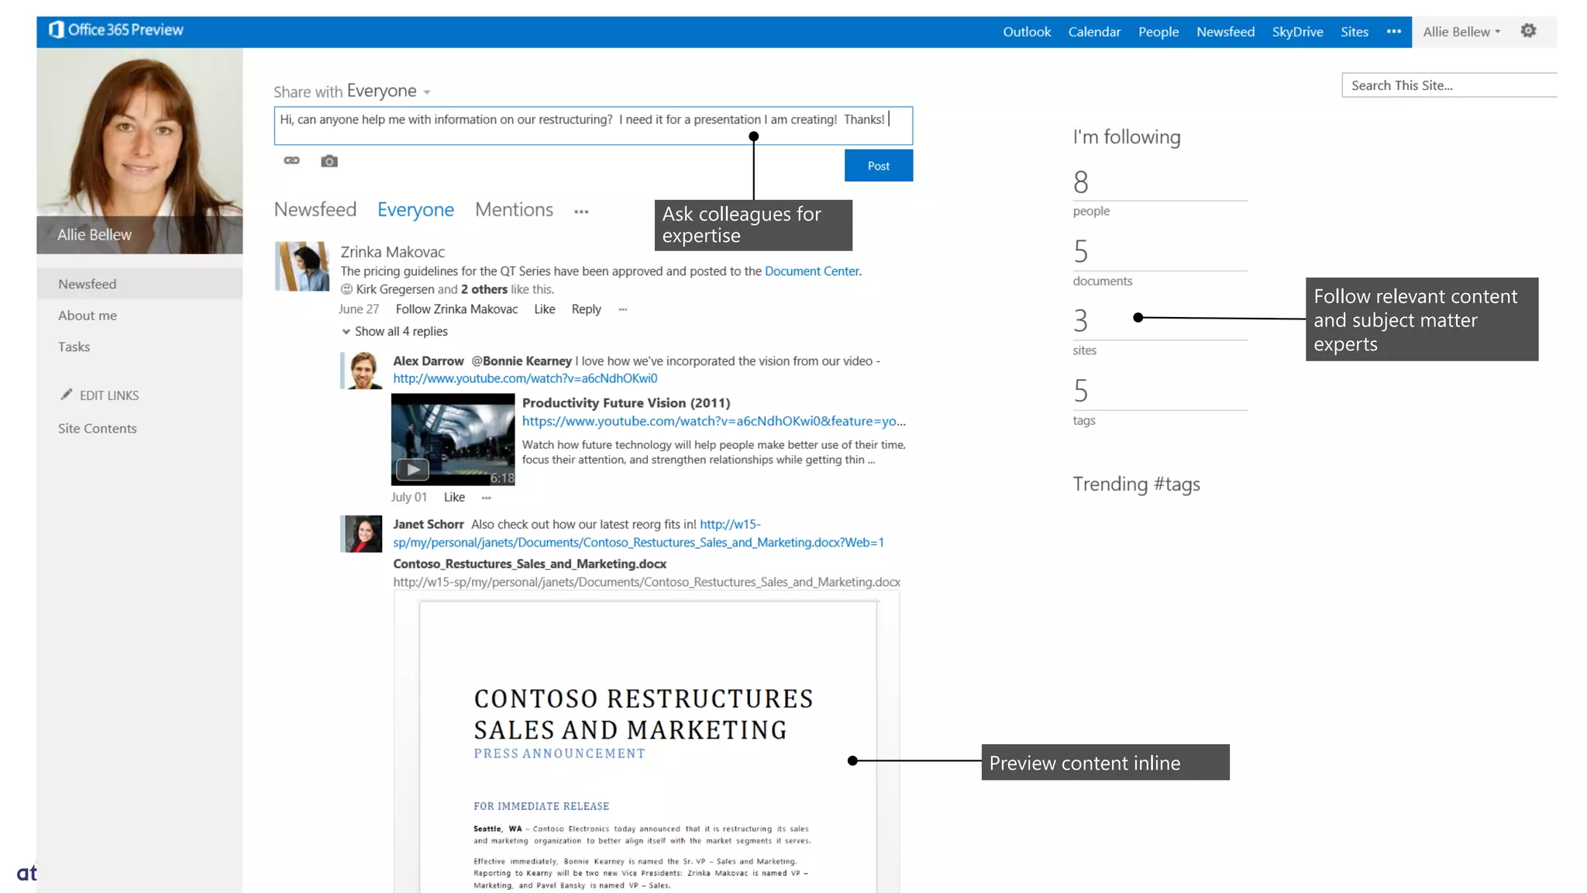Switch to the Newsfeed feed tab
Screen dimensions: 1587x893
coord(315,210)
